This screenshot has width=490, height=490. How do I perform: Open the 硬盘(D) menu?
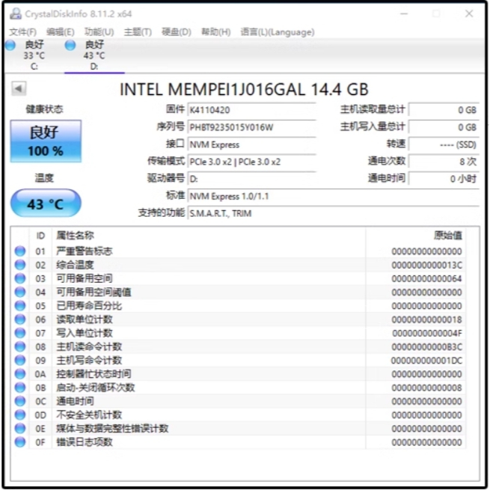[x=177, y=32]
